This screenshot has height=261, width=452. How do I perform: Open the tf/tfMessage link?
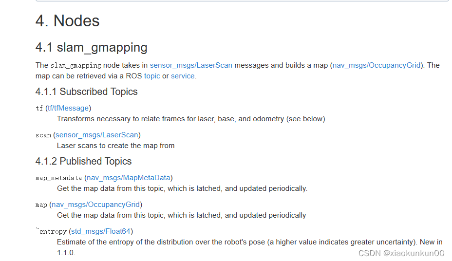point(68,108)
